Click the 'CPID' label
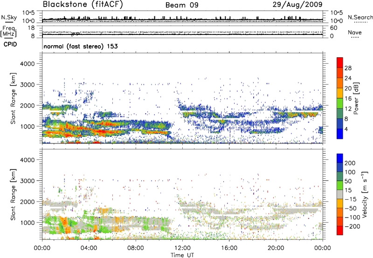 click(10, 44)
